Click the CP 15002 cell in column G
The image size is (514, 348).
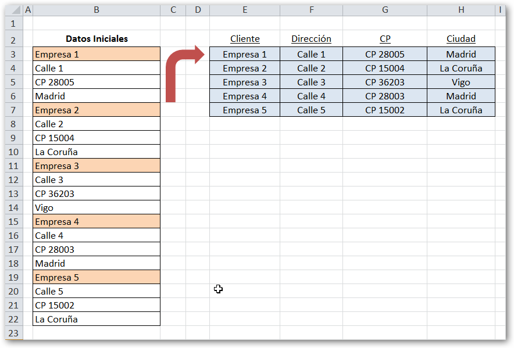tap(385, 110)
